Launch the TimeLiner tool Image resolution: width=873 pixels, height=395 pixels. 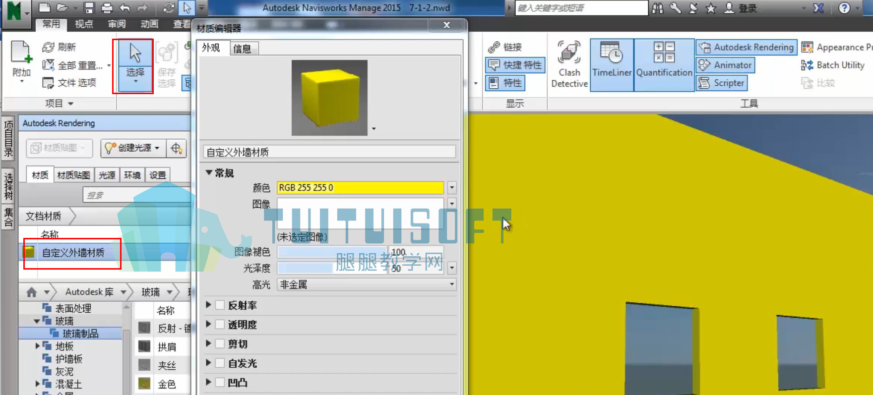click(612, 65)
